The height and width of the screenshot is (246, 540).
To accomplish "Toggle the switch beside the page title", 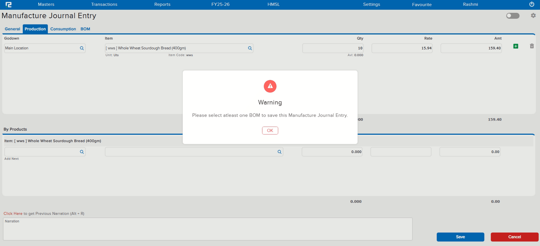I will tap(513, 16).
